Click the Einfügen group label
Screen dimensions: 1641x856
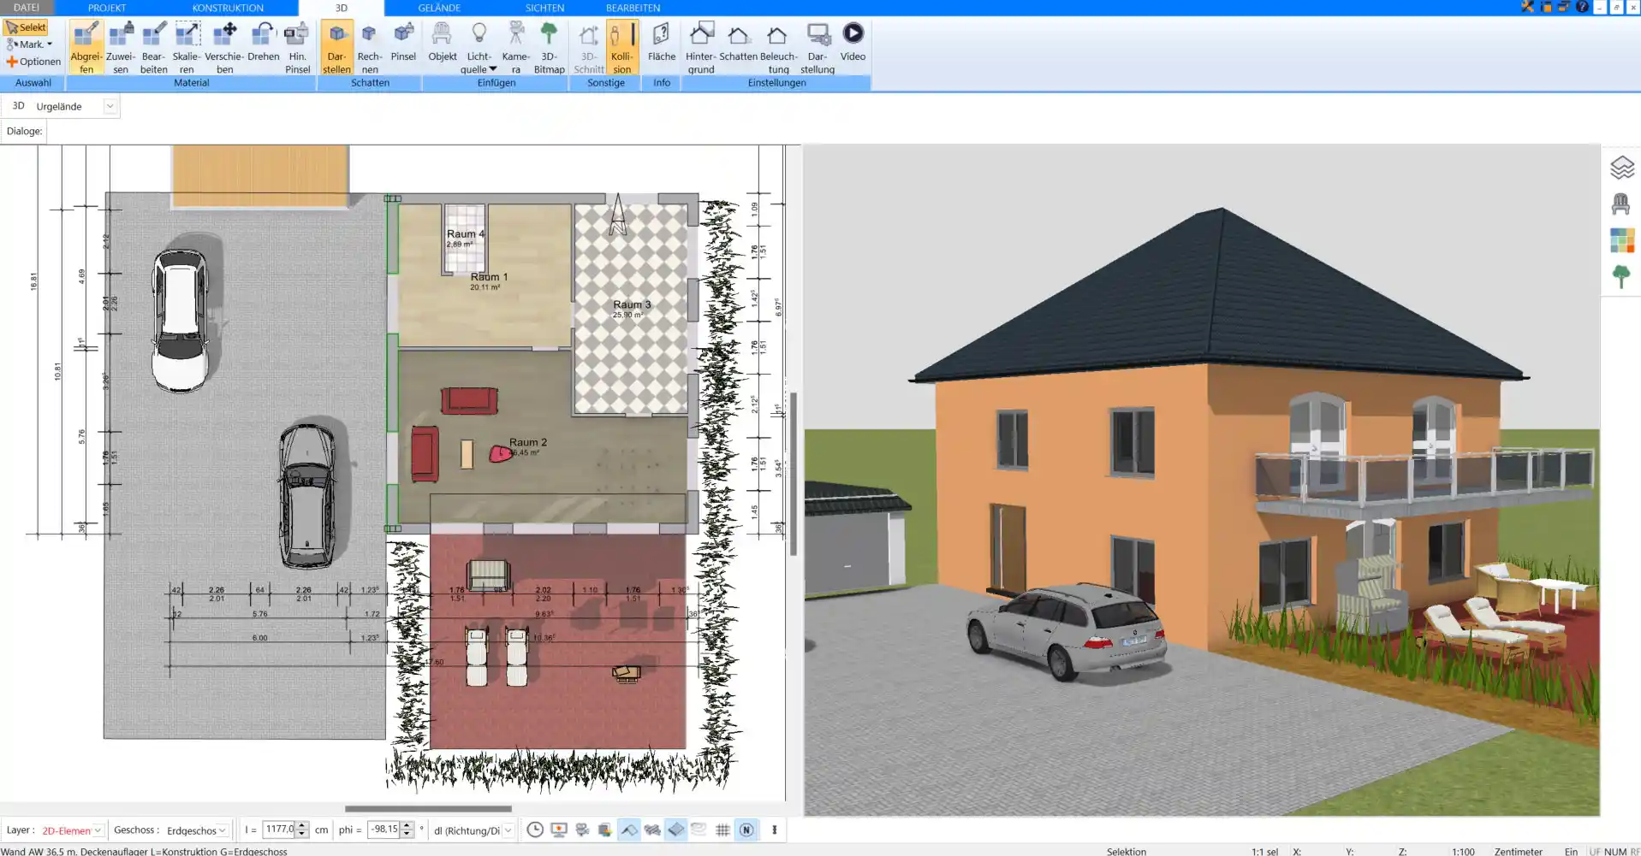(496, 83)
